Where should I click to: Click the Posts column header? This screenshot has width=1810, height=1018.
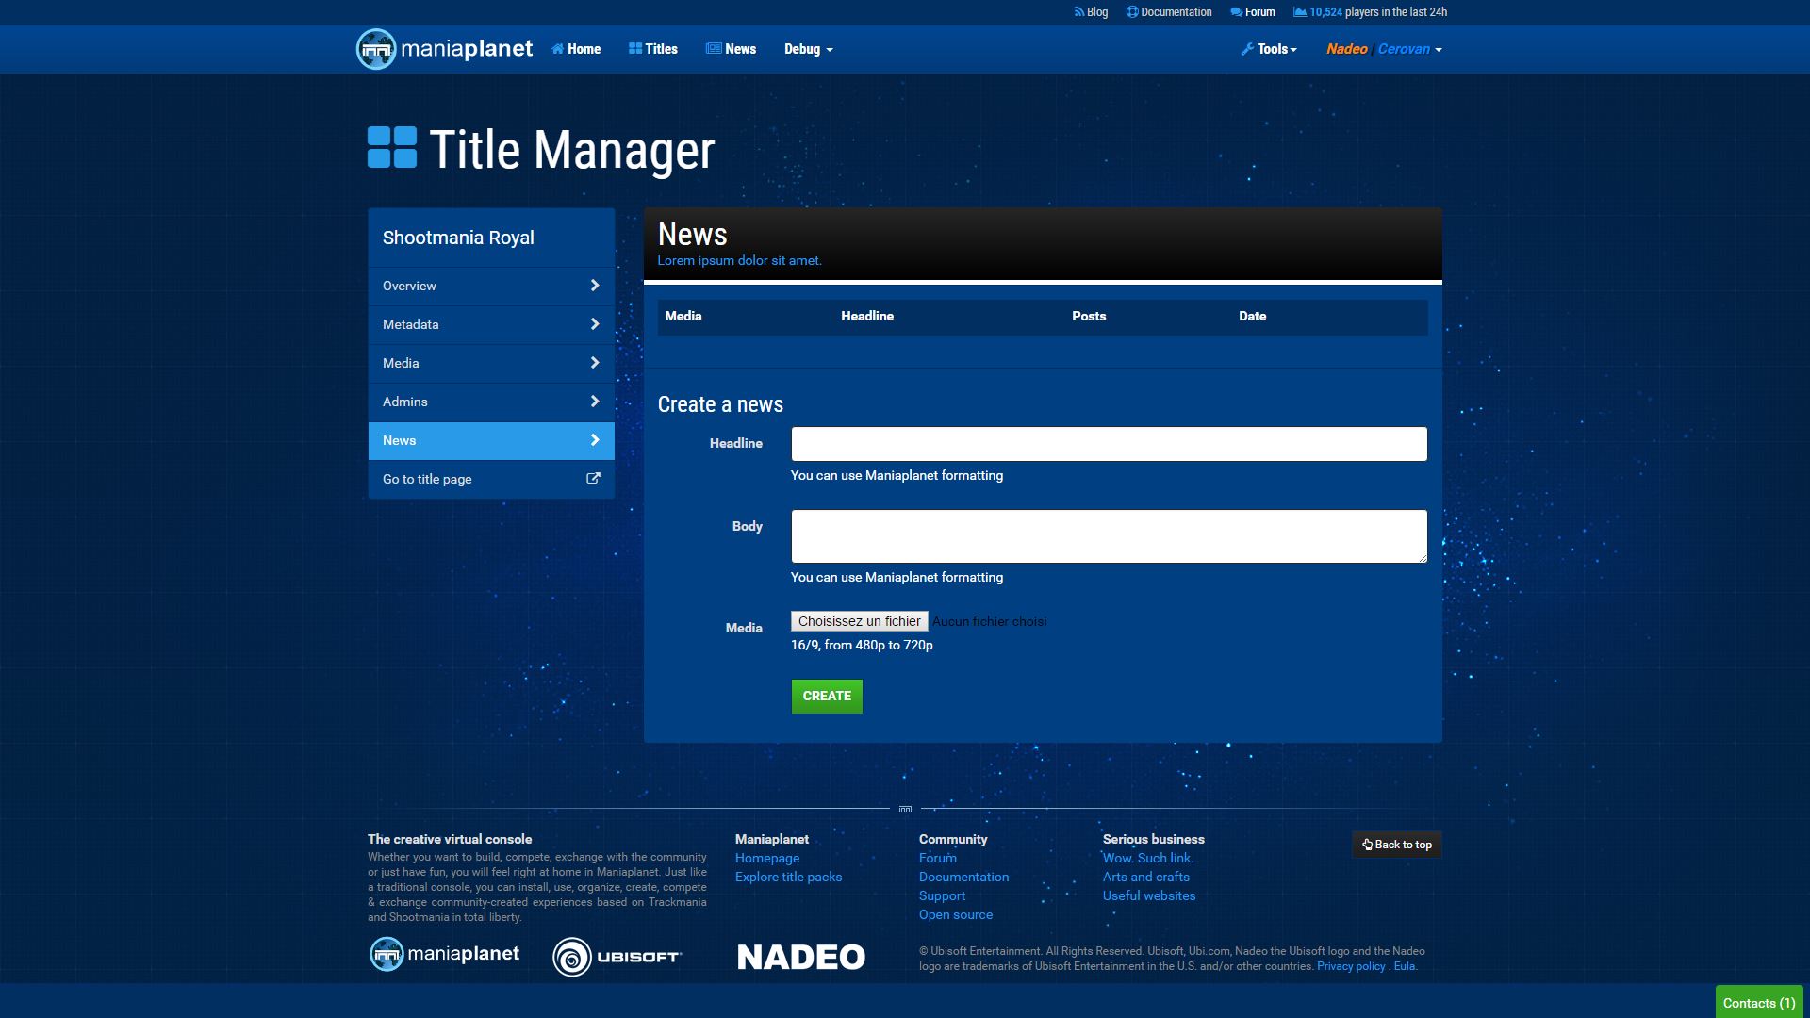pyautogui.click(x=1089, y=316)
